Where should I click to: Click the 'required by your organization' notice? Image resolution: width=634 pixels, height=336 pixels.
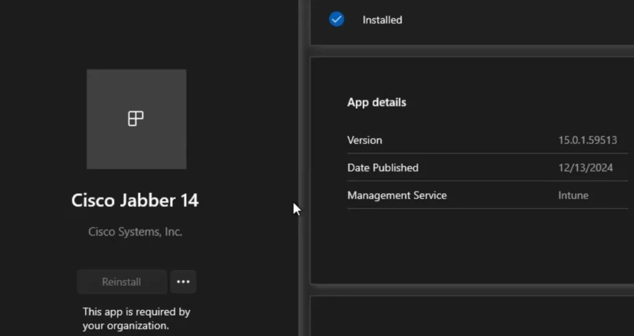[x=137, y=319]
